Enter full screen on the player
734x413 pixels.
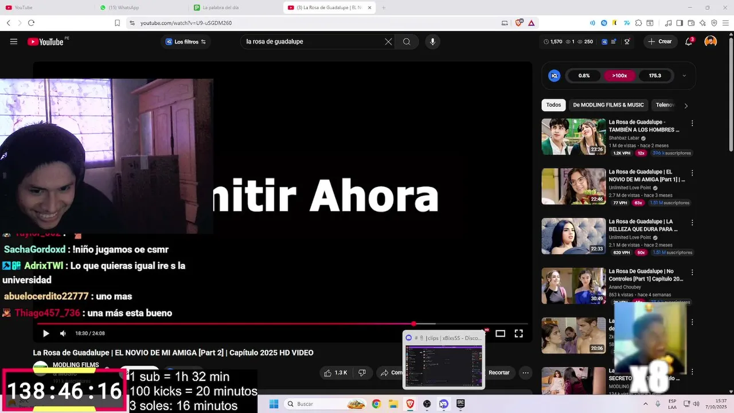(518, 333)
